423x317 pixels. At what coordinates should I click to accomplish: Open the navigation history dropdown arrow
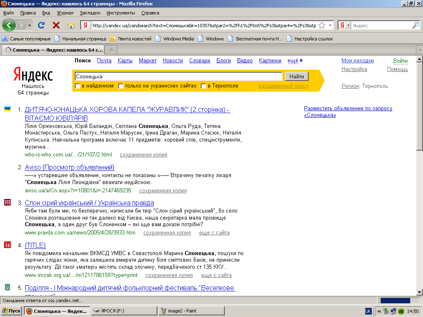[29, 26]
